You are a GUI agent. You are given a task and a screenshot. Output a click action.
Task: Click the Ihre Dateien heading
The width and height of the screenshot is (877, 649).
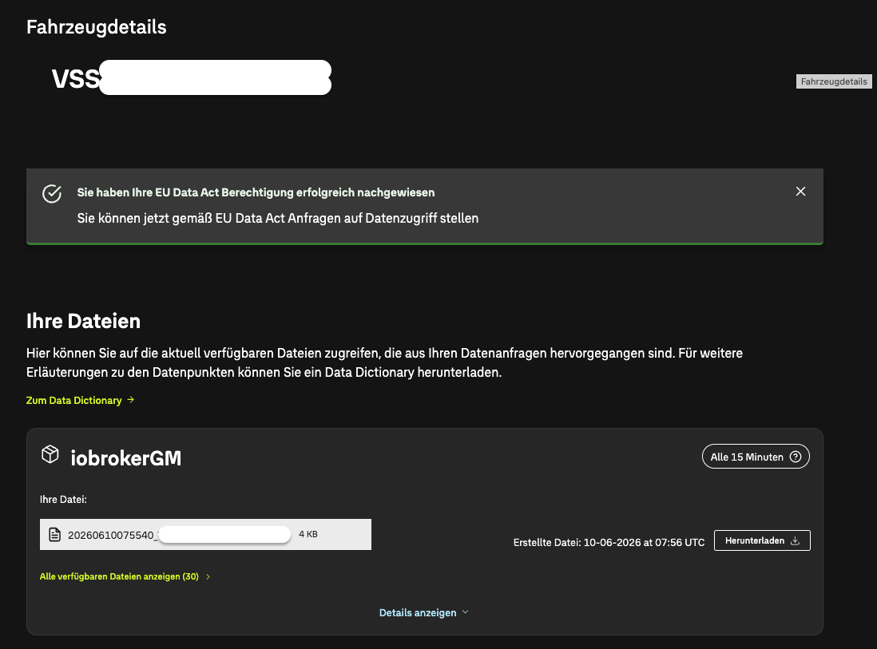coord(83,321)
